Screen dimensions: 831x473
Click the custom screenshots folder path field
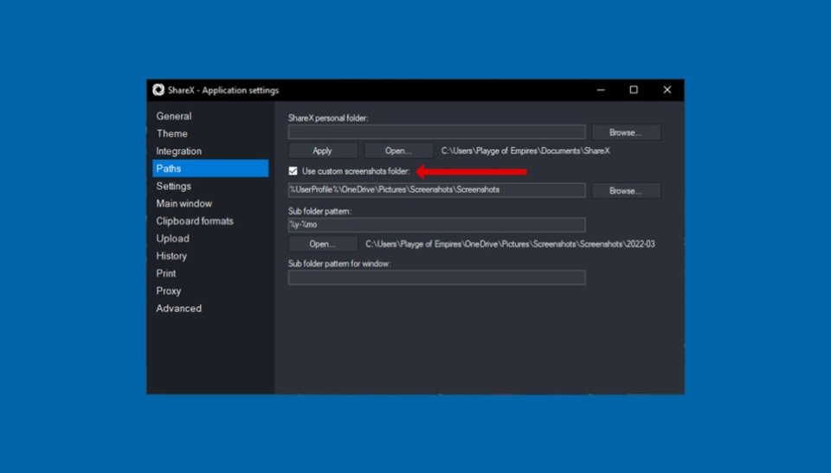pyautogui.click(x=436, y=189)
